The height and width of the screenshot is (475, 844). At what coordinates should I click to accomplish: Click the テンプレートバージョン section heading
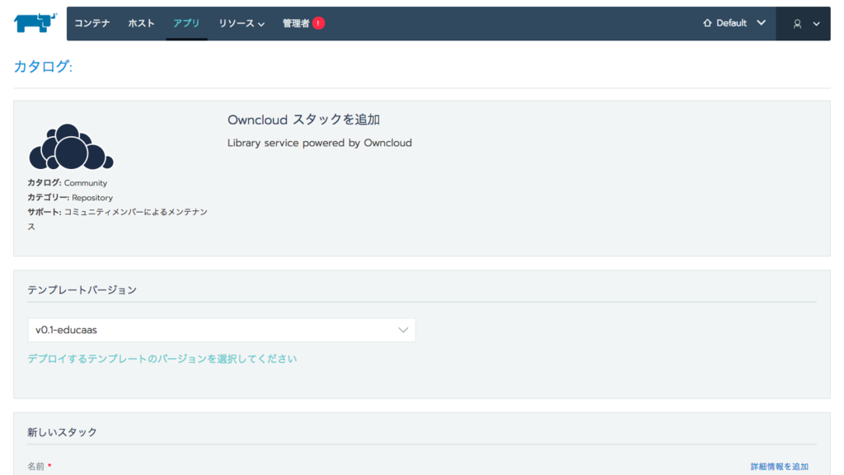[82, 289]
